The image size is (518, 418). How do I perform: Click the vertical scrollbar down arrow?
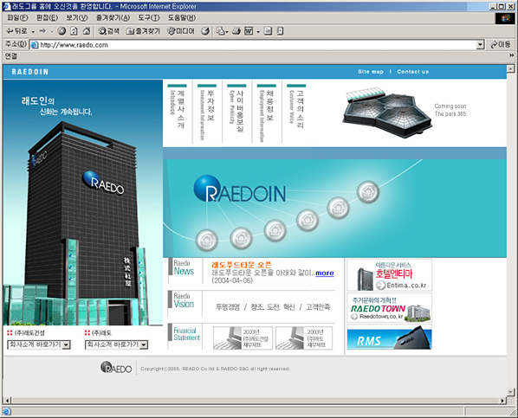511,392
